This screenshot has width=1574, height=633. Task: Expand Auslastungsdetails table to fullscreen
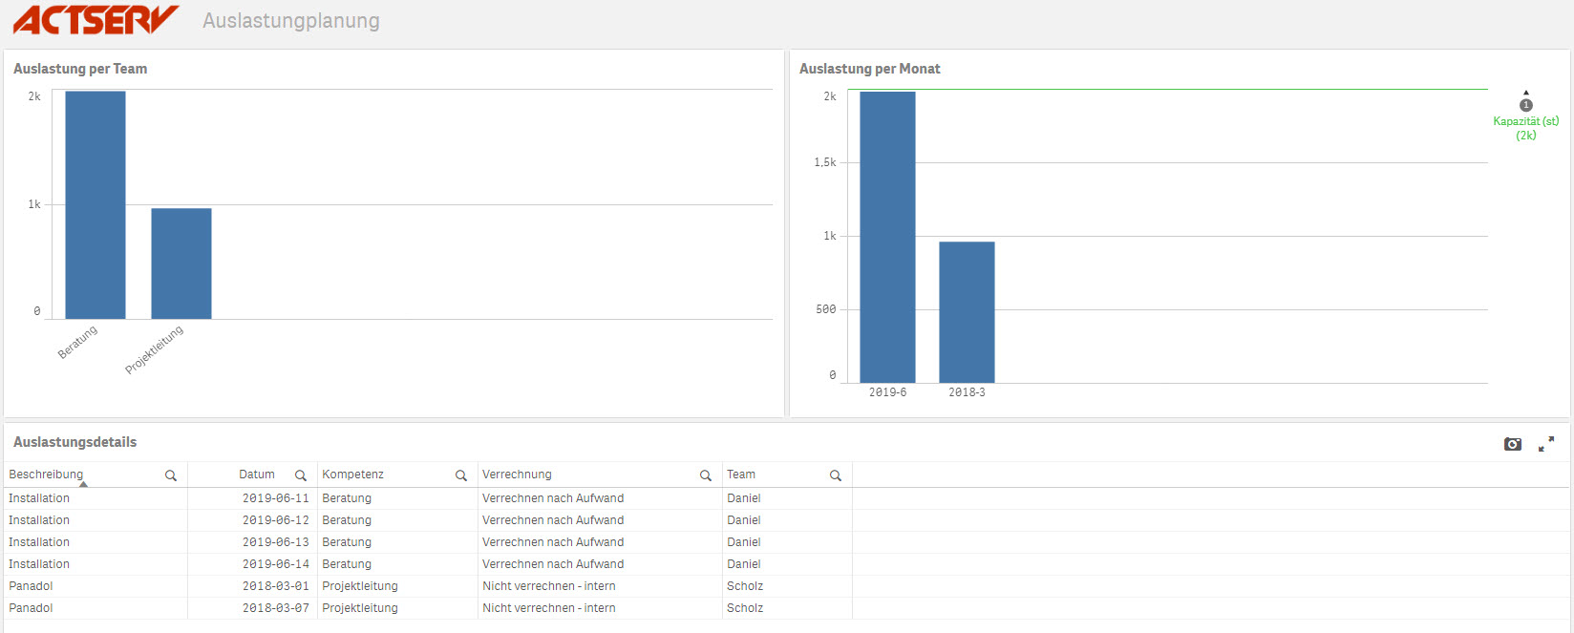(1546, 444)
